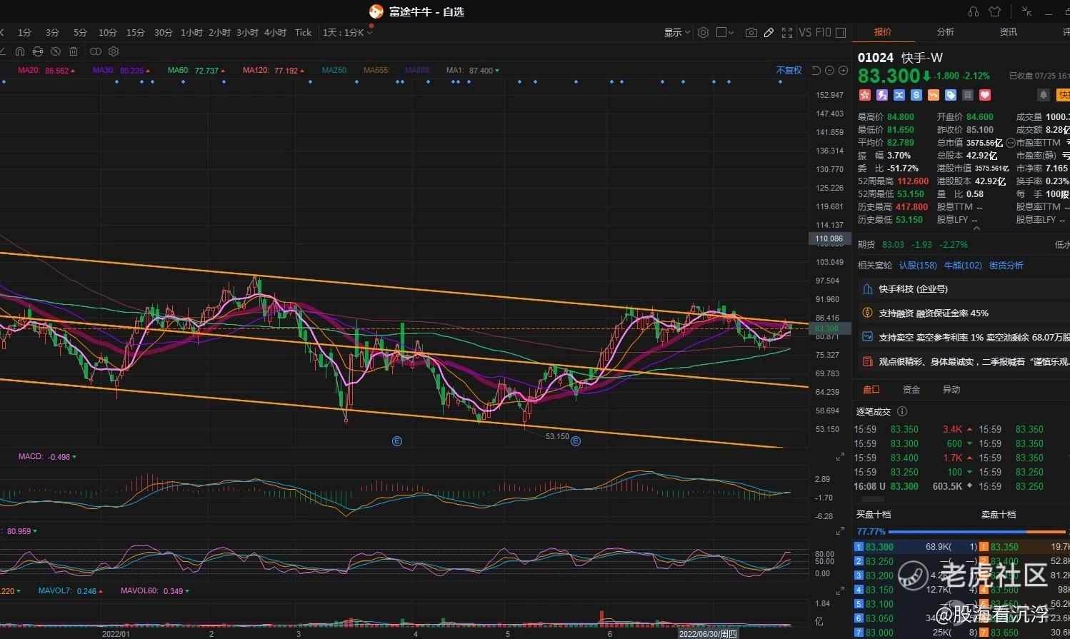This screenshot has width=1070, height=639.
Task: Switch to the 报价 tab
Action: [883, 32]
